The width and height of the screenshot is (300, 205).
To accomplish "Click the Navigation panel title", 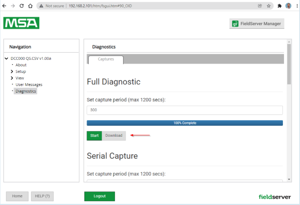I will tap(20, 47).
